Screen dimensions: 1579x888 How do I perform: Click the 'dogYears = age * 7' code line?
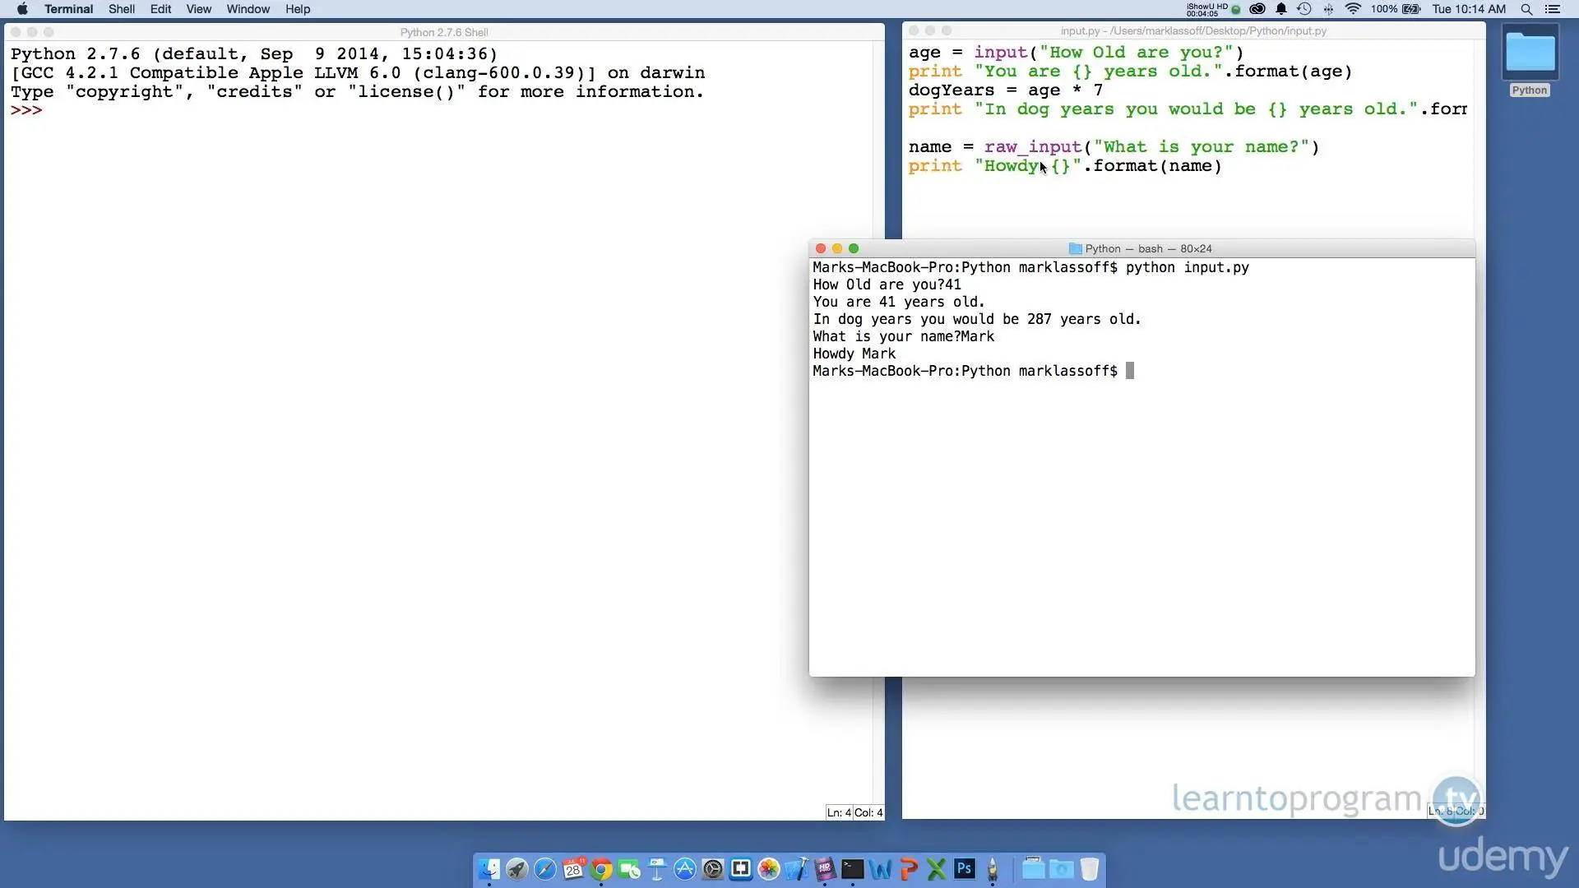(x=1005, y=90)
